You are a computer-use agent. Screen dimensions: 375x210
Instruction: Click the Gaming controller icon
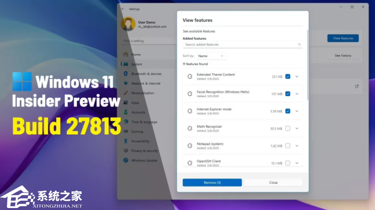126,131
